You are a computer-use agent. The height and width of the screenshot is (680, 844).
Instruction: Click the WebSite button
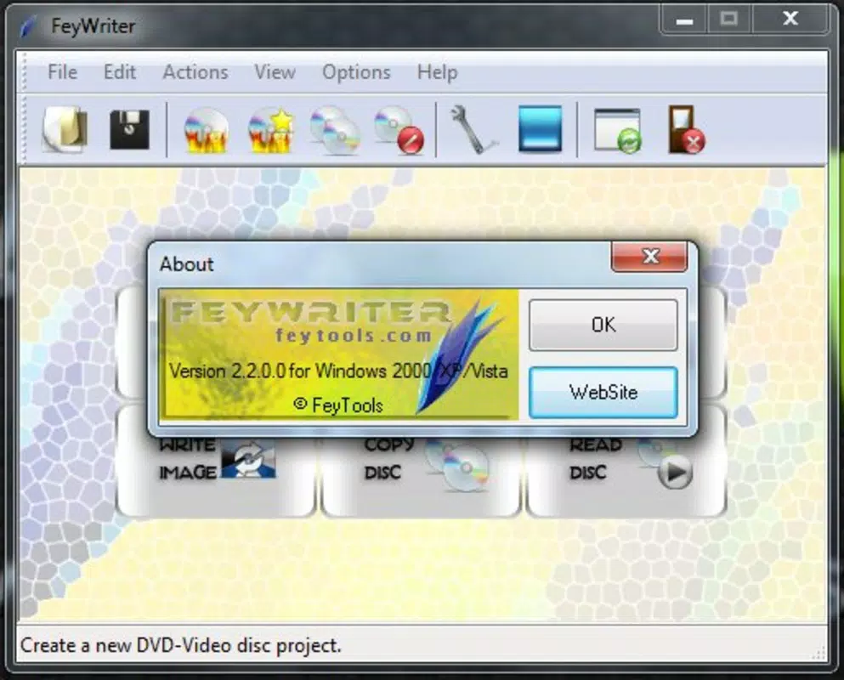[603, 393]
